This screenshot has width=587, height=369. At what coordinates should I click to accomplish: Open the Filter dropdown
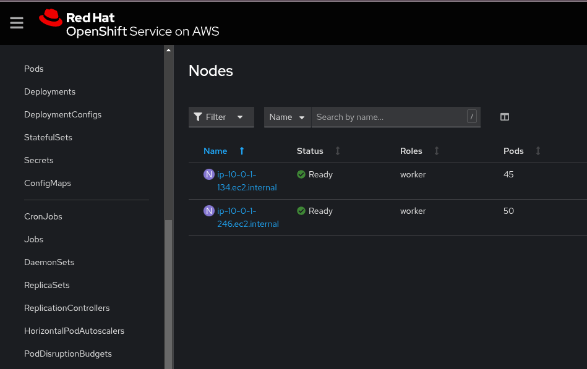click(x=221, y=117)
